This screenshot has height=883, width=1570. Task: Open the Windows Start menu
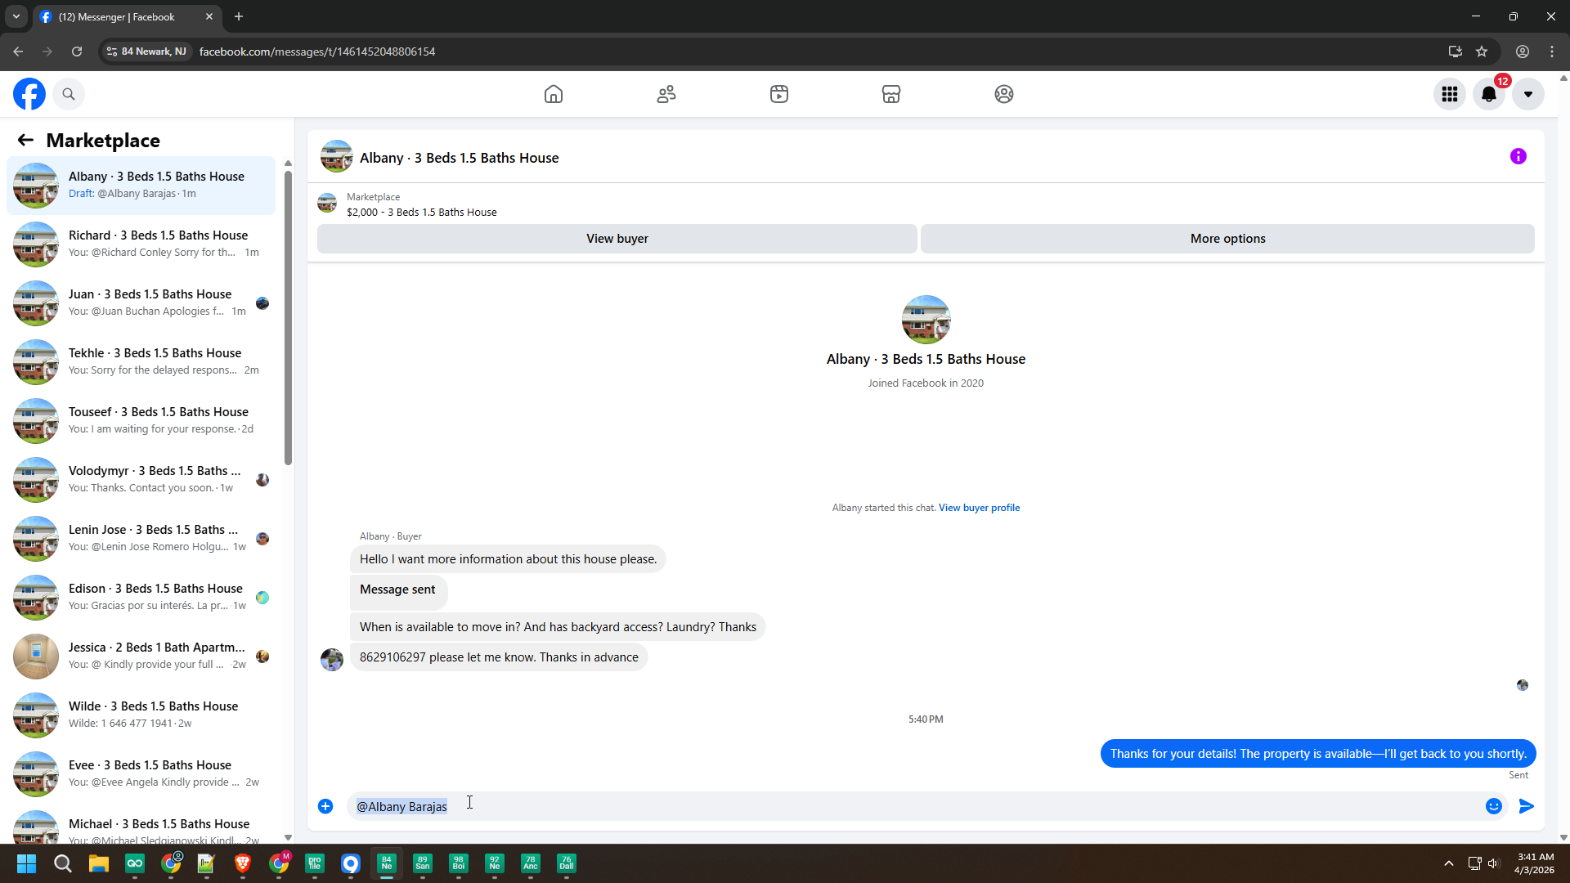pyautogui.click(x=26, y=863)
